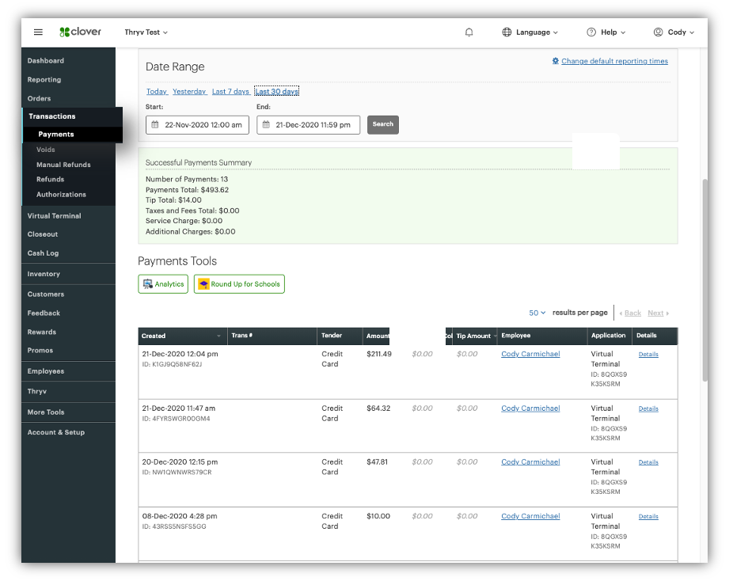The width and height of the screenshot is (733, 581).
Task: Open Details for $10.00 payment
Action: [648, 517]
